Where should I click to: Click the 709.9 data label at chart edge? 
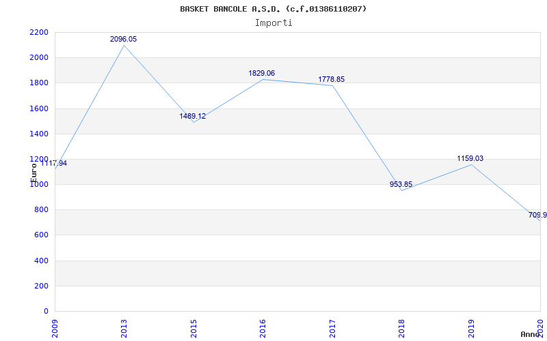click(537, 215)
